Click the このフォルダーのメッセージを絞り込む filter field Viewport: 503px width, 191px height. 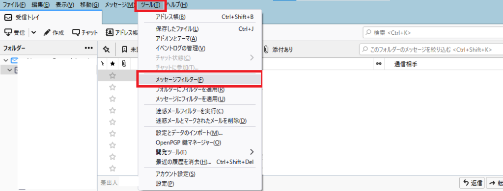(431, 49)
